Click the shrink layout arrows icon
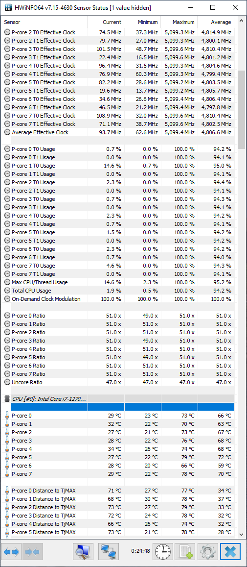Image resolution: width=247 pixels, height=567 pixels. click(x=33, y=552)
